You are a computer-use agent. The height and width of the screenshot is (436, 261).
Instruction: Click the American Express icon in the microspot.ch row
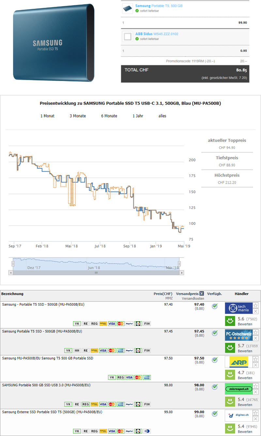coord(120,404)
